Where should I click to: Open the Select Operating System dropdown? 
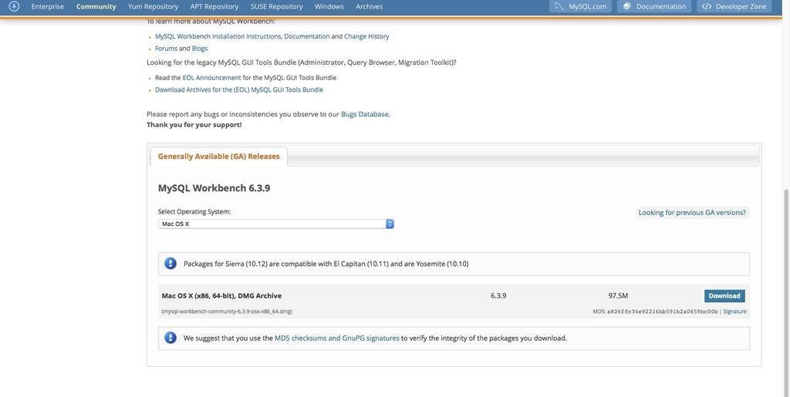pyautogui.click(x=275, y=224)
